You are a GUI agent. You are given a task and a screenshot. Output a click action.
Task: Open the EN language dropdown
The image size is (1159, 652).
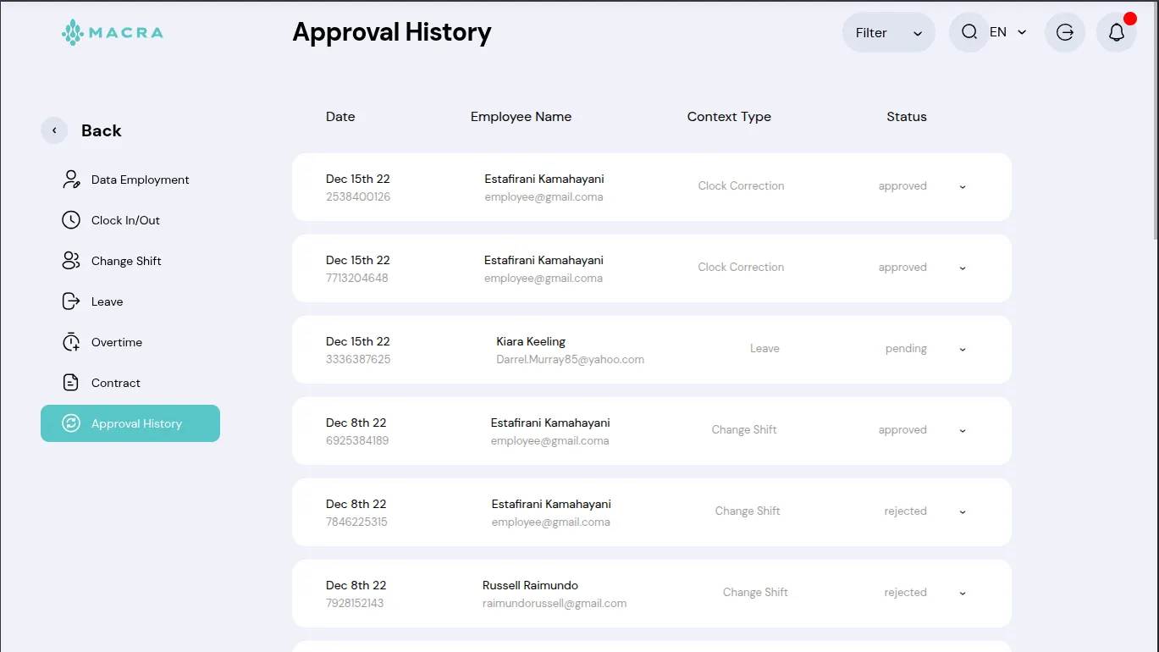(x=1008, y=32)
